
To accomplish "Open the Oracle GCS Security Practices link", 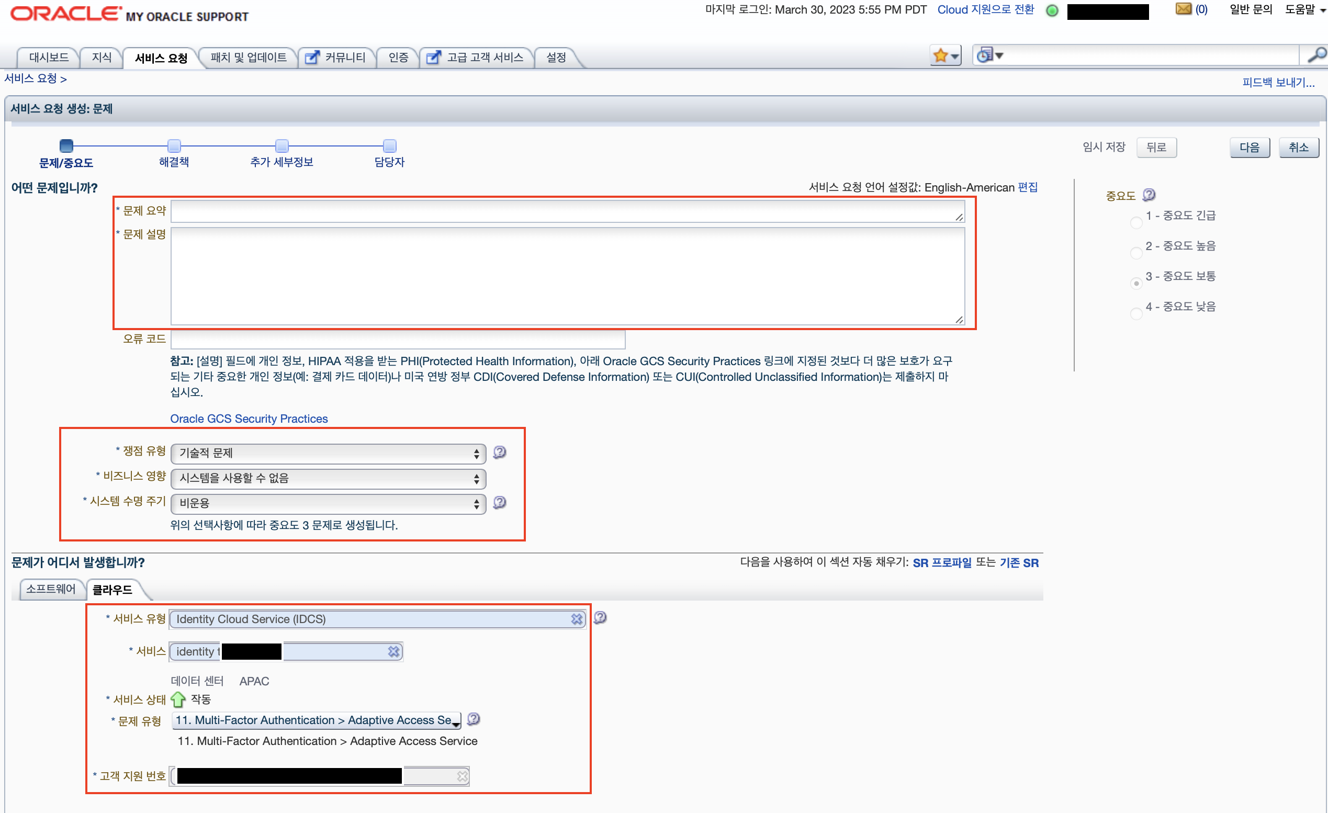I will click(x=249, y=419).
